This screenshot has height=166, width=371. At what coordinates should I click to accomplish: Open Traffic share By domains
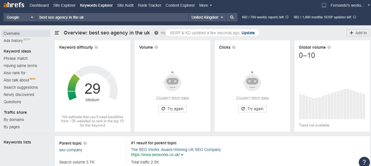[14, 120]
